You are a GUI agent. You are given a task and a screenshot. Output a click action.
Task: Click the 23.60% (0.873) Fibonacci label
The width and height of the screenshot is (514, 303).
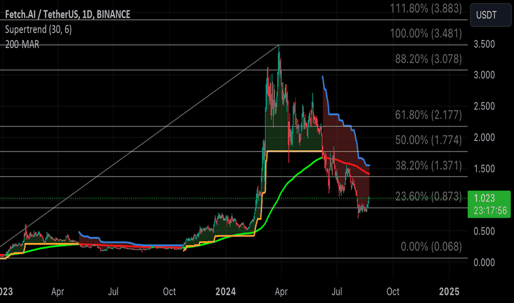point(429,196)
